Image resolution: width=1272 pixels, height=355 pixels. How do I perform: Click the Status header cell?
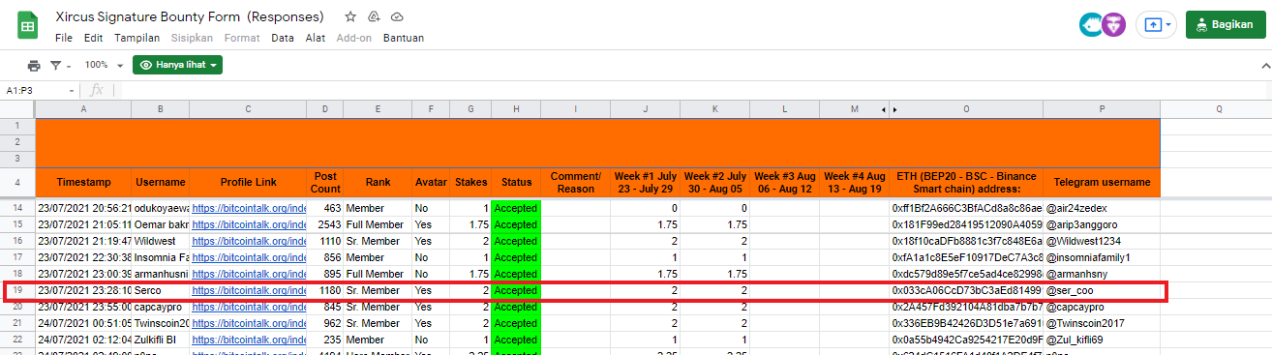point(516,182)
